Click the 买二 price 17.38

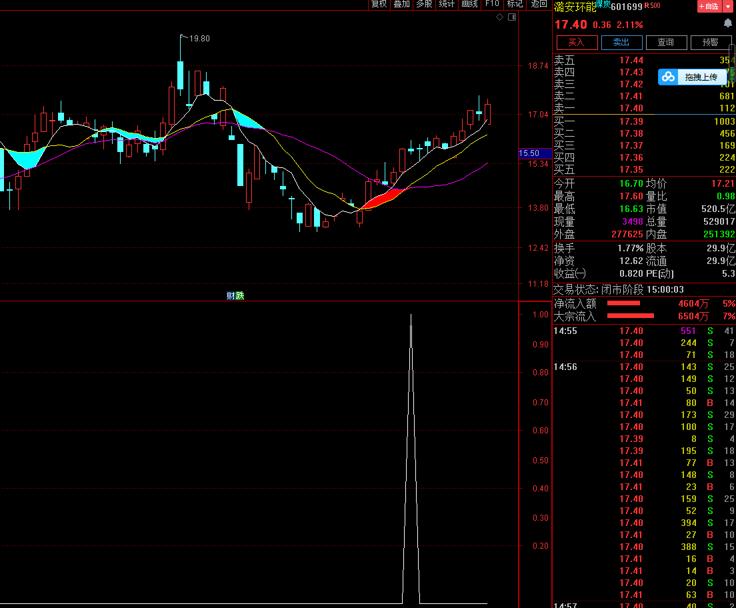pyautogui.click(x=631, y=133)
